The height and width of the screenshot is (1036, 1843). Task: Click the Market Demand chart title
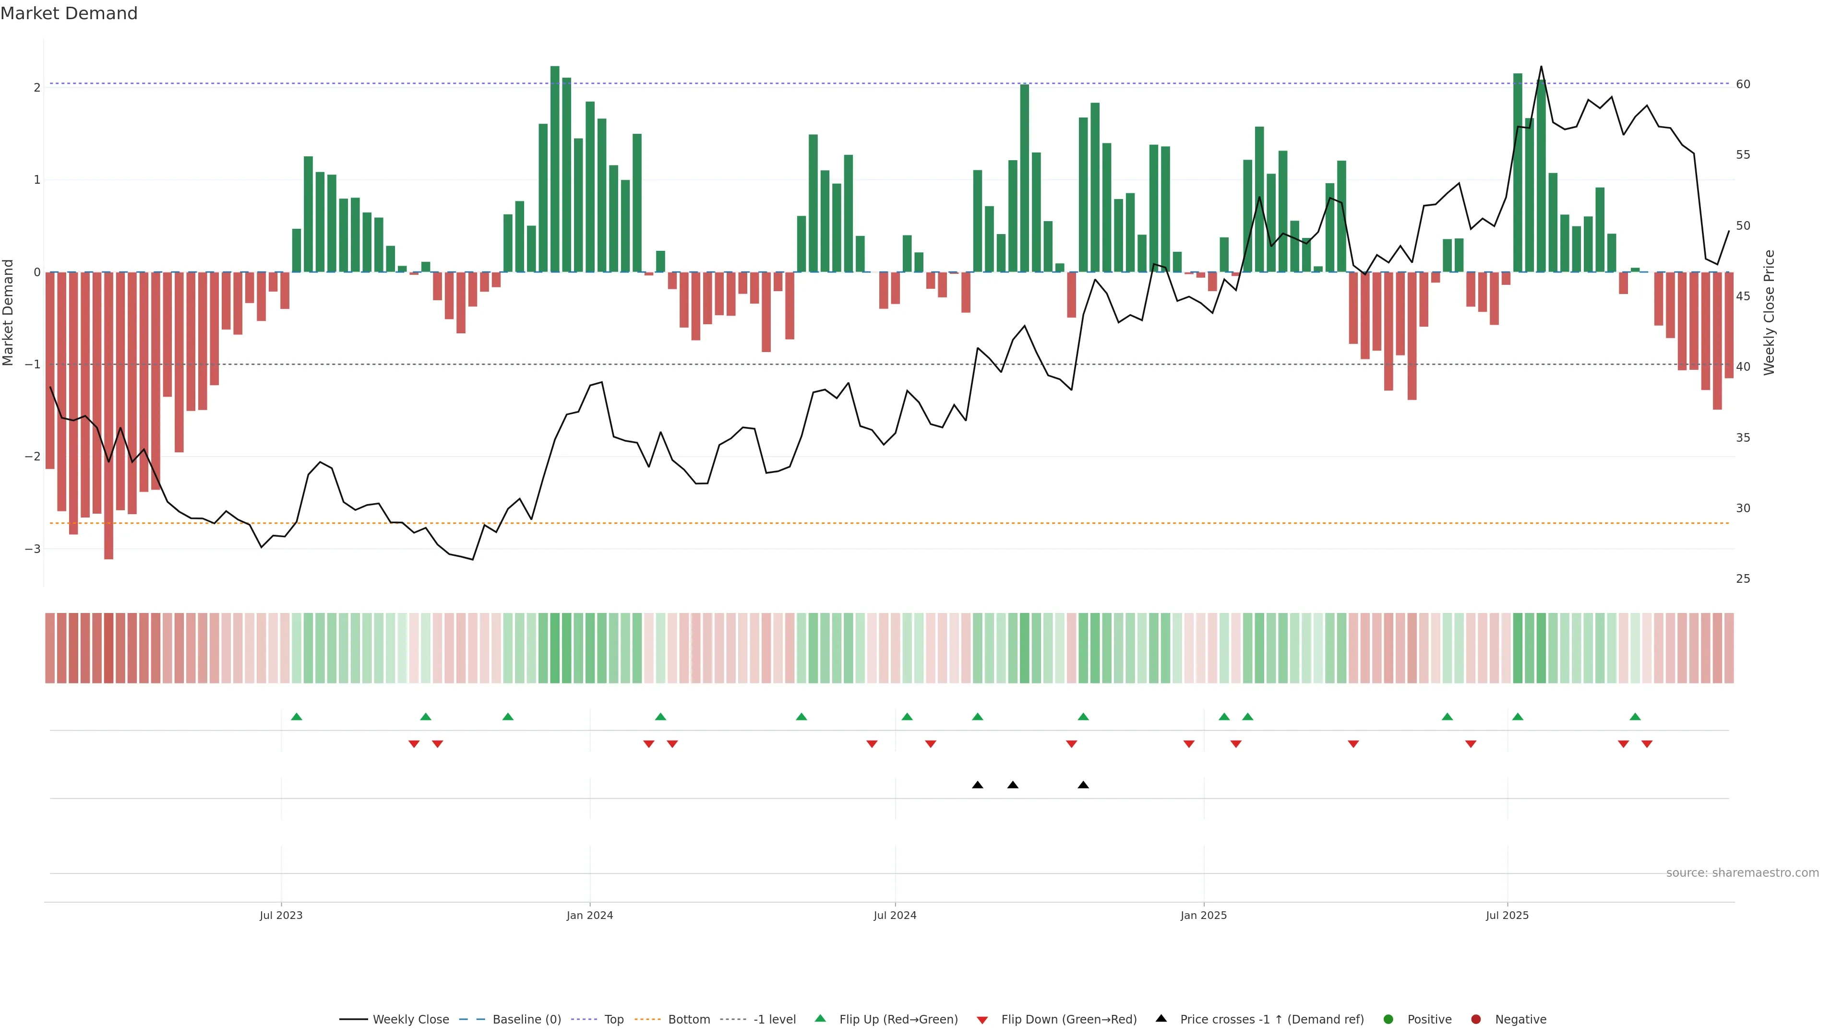pos(69,13)
